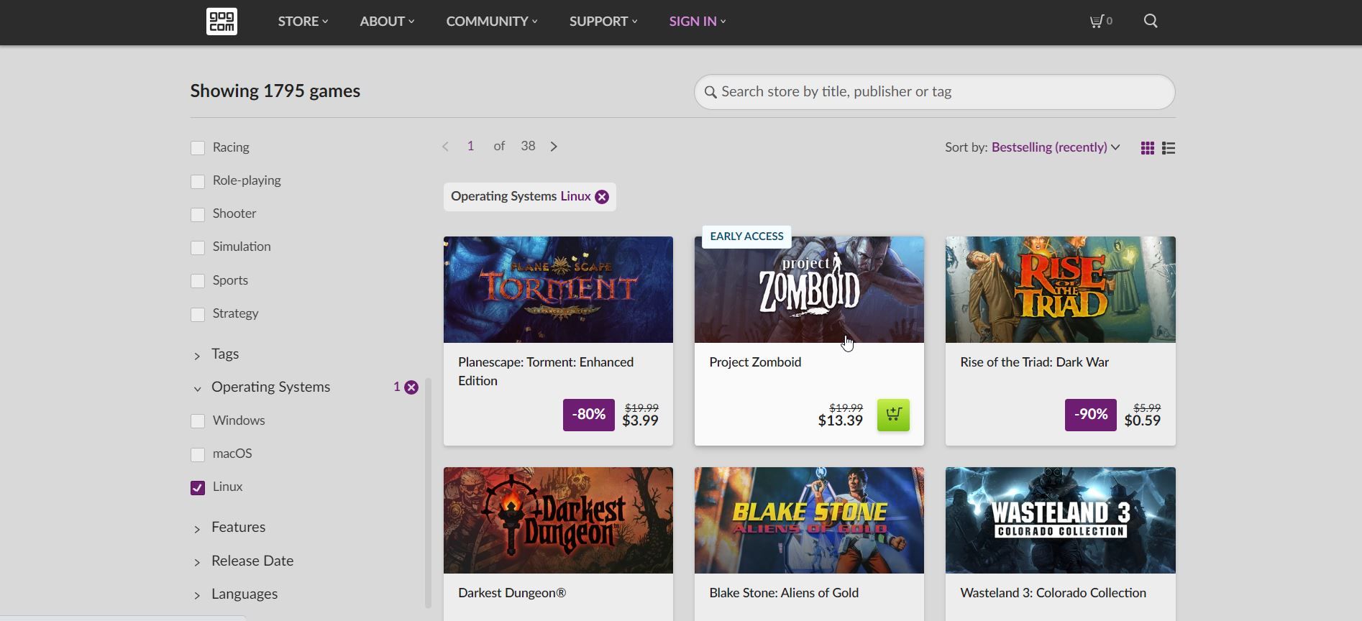Viewport: 1362px width, 621px height.
Task: Open the Sort by Bestselling dropdown
Action: click(x=1055, y=147)
